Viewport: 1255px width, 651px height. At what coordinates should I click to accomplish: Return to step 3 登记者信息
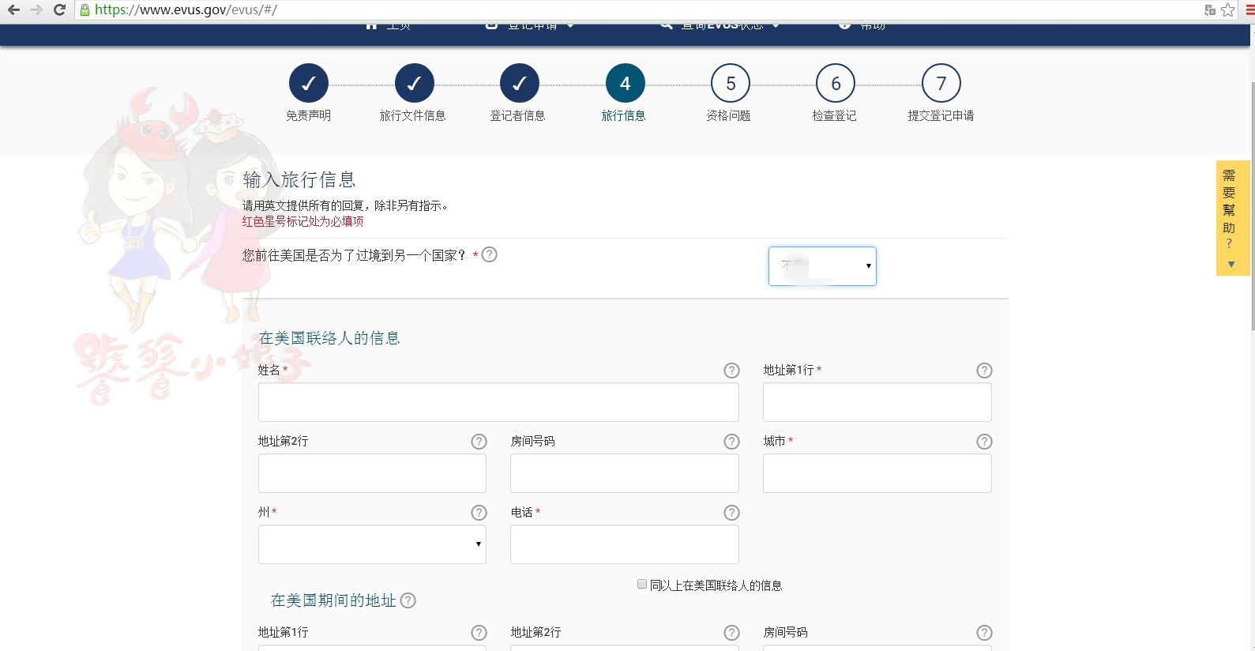pyautogui.click(x=519, y=84)
